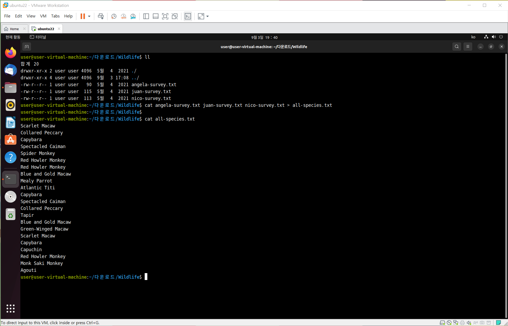Open the snapshot manager icon
This screenshot has width=508, height=326.
pyautogui.click(x=133, y=16)
